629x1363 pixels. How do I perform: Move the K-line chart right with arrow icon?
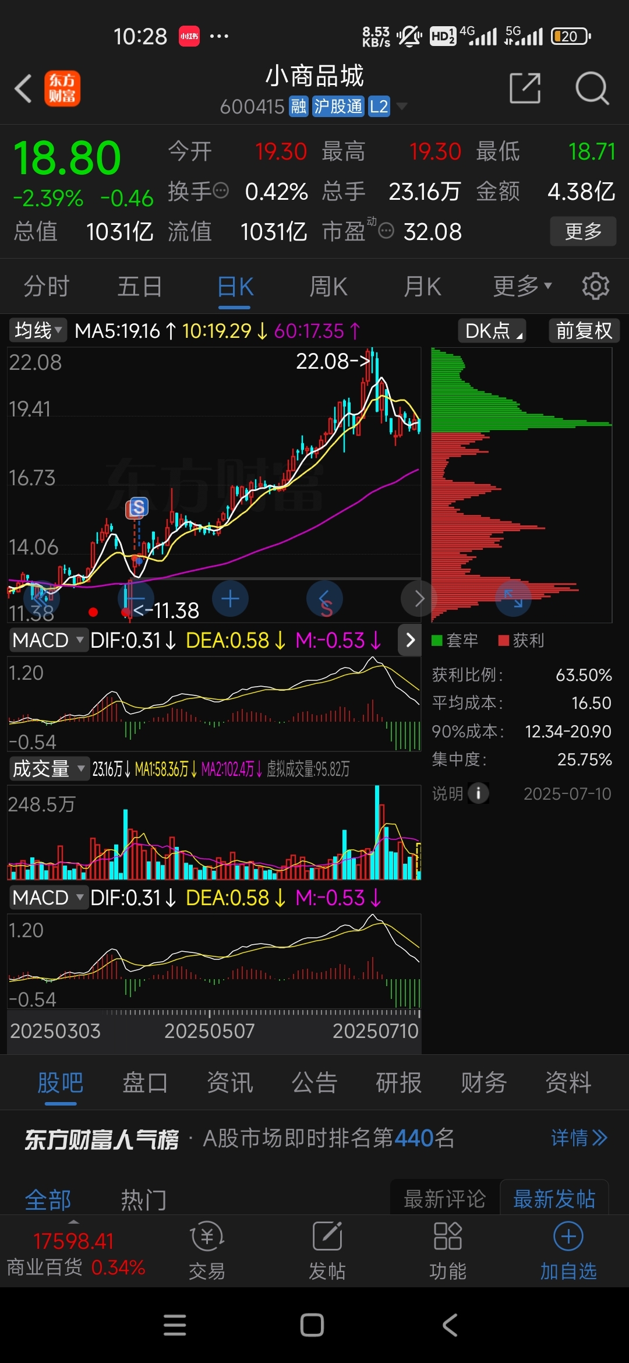pyautogui.click(x=419, y=598)
